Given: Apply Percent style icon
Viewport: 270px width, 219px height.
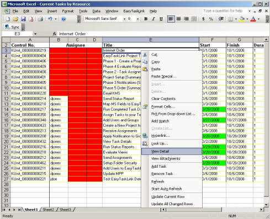Looking at the screenshot, I should coord(211,19).
